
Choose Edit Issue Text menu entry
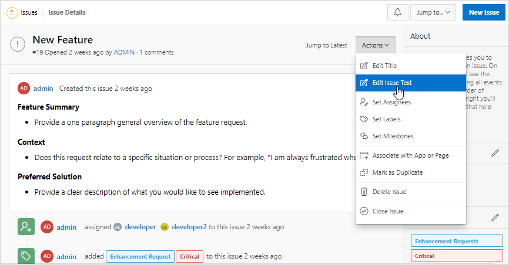[392, 83]
